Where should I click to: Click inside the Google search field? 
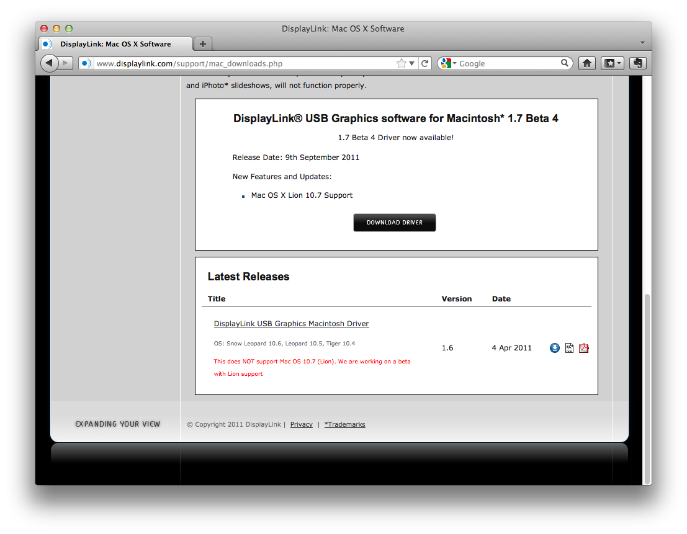508,63
